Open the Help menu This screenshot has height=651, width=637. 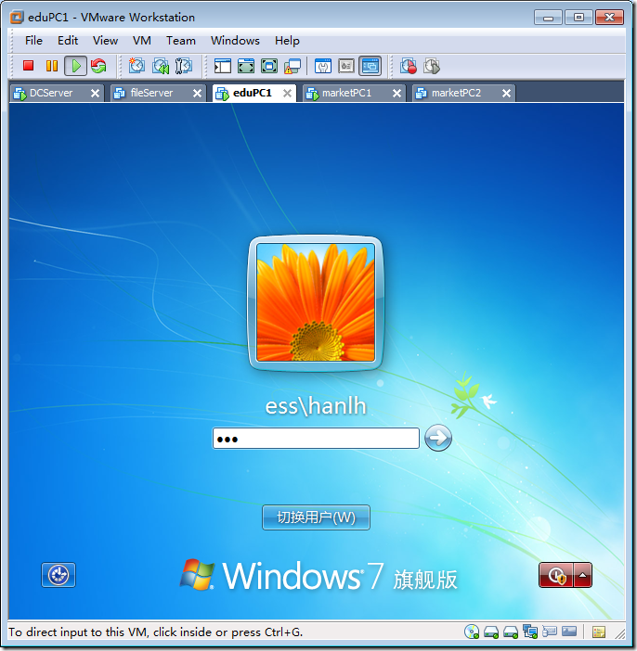[x=287, y=41]
